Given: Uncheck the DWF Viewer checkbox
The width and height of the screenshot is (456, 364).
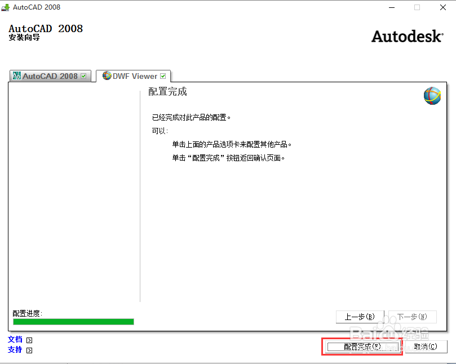Looking at the screenshot, I should click(x=163, y=76).
